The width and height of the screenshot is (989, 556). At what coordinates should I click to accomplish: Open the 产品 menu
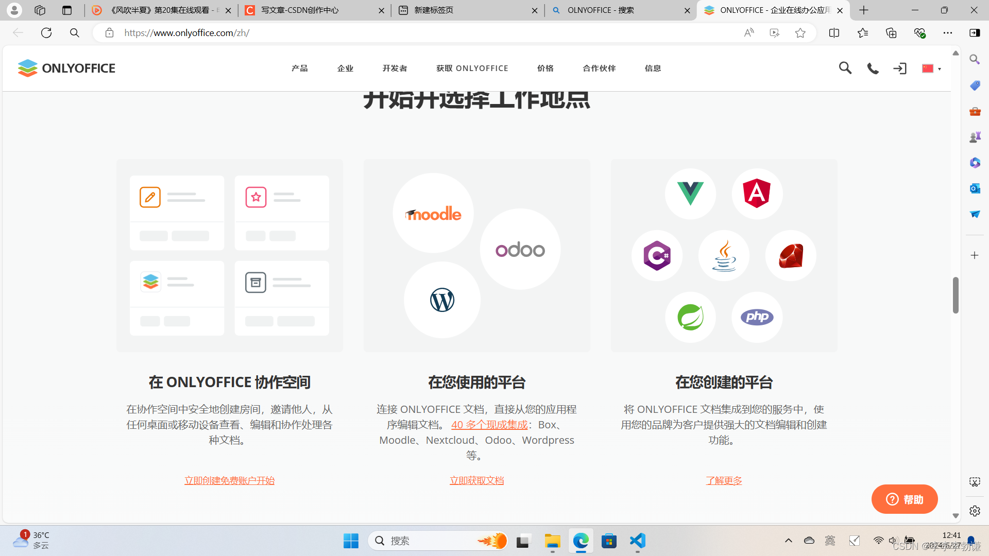300,68
